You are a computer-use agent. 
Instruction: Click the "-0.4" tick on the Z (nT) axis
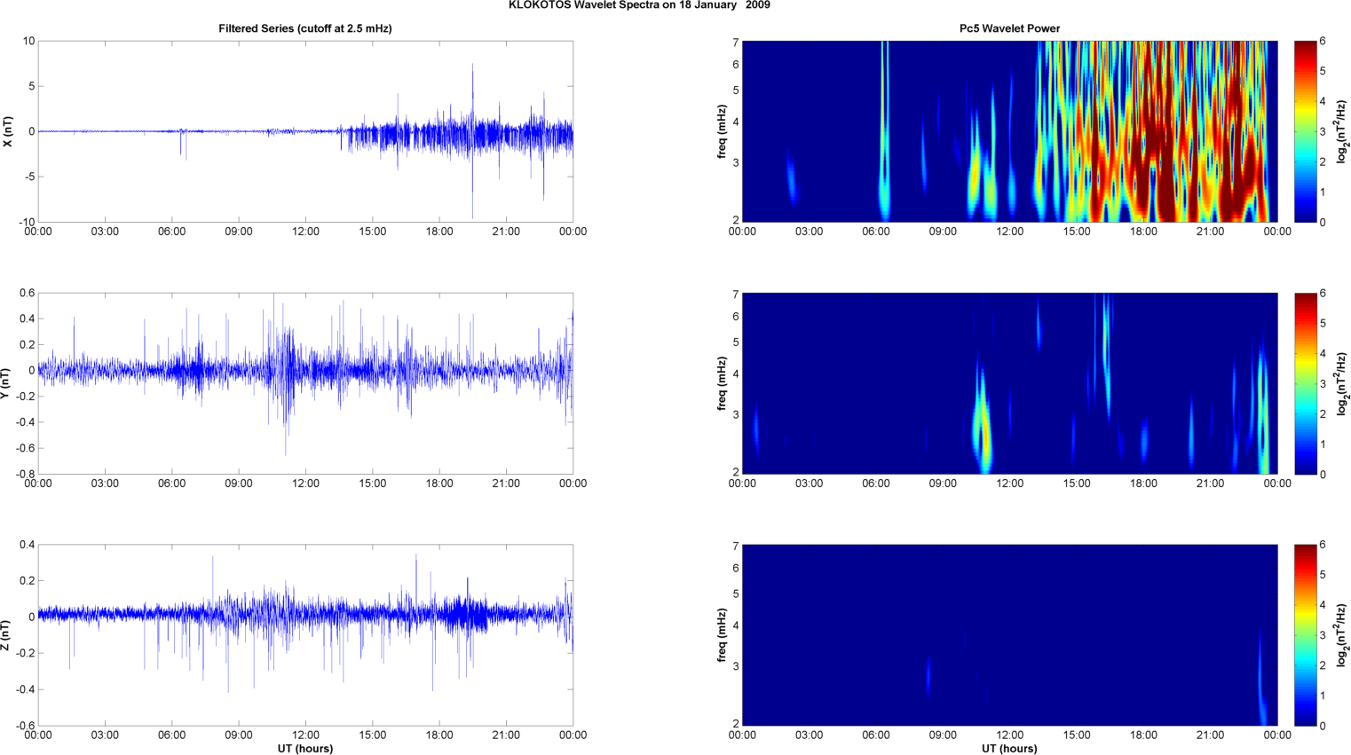(x=25, y=689)
